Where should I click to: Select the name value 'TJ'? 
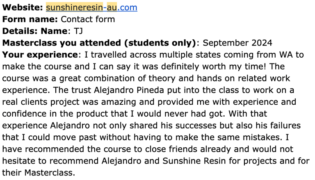(x=78, y=31)
